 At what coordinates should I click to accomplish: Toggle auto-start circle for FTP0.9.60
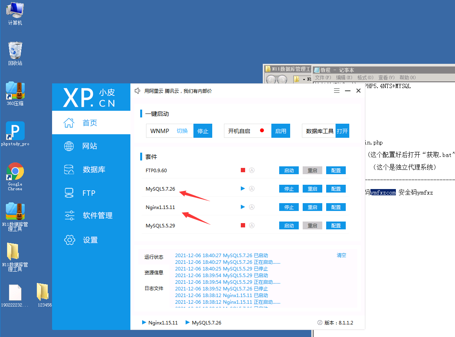click(x=252, y=170)
